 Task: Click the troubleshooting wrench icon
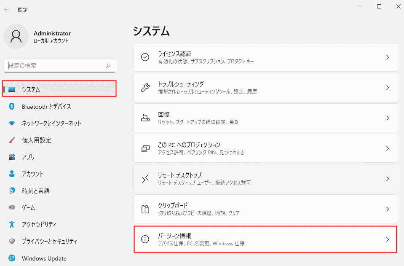[x=145, y=88]
